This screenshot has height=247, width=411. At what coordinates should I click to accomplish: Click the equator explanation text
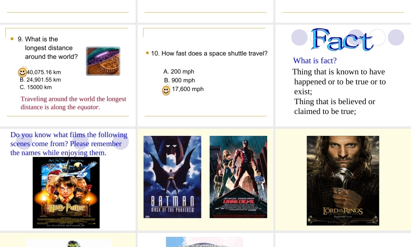point(74,103)
